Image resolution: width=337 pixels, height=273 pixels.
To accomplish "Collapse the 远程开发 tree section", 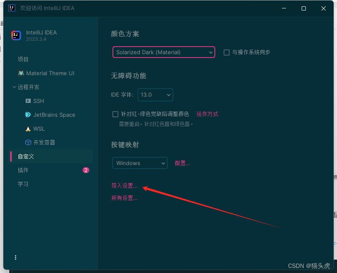I will point(14,87).
